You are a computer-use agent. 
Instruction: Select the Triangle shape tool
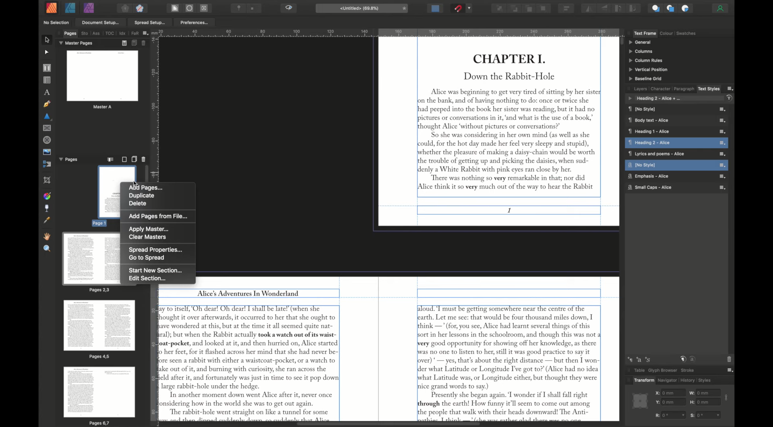click(47, 116)
